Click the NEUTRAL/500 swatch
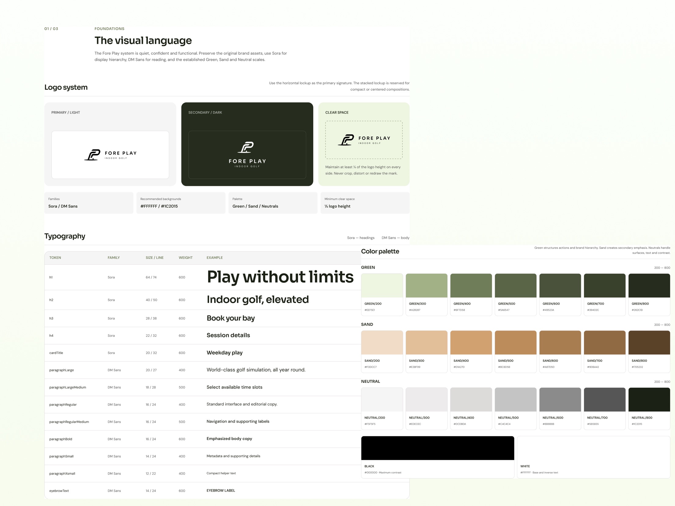 [x=515, y=409]
